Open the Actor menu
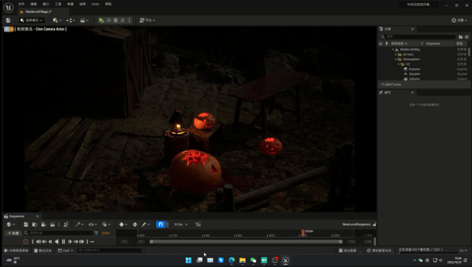Screen dimensions: 472x267 pos(96,4)
